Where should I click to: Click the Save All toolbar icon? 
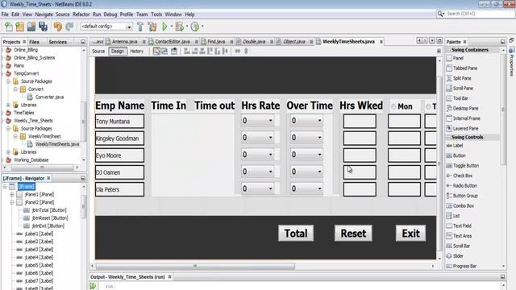tap(43, 27)
